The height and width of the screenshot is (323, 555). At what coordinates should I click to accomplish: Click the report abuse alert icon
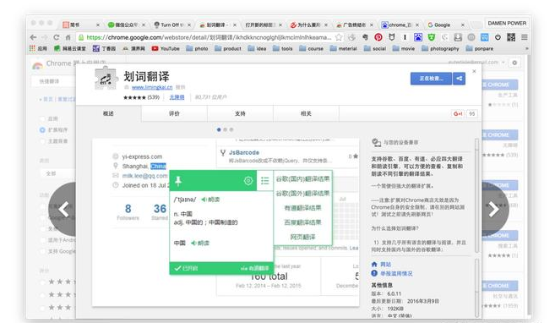pyautogui.click(x=374, y=273)
